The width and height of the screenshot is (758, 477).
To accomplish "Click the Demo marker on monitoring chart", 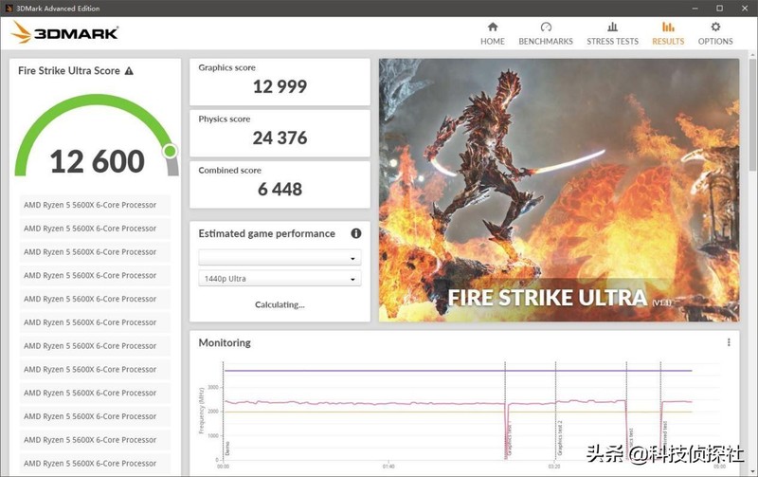I will (227, 448).
